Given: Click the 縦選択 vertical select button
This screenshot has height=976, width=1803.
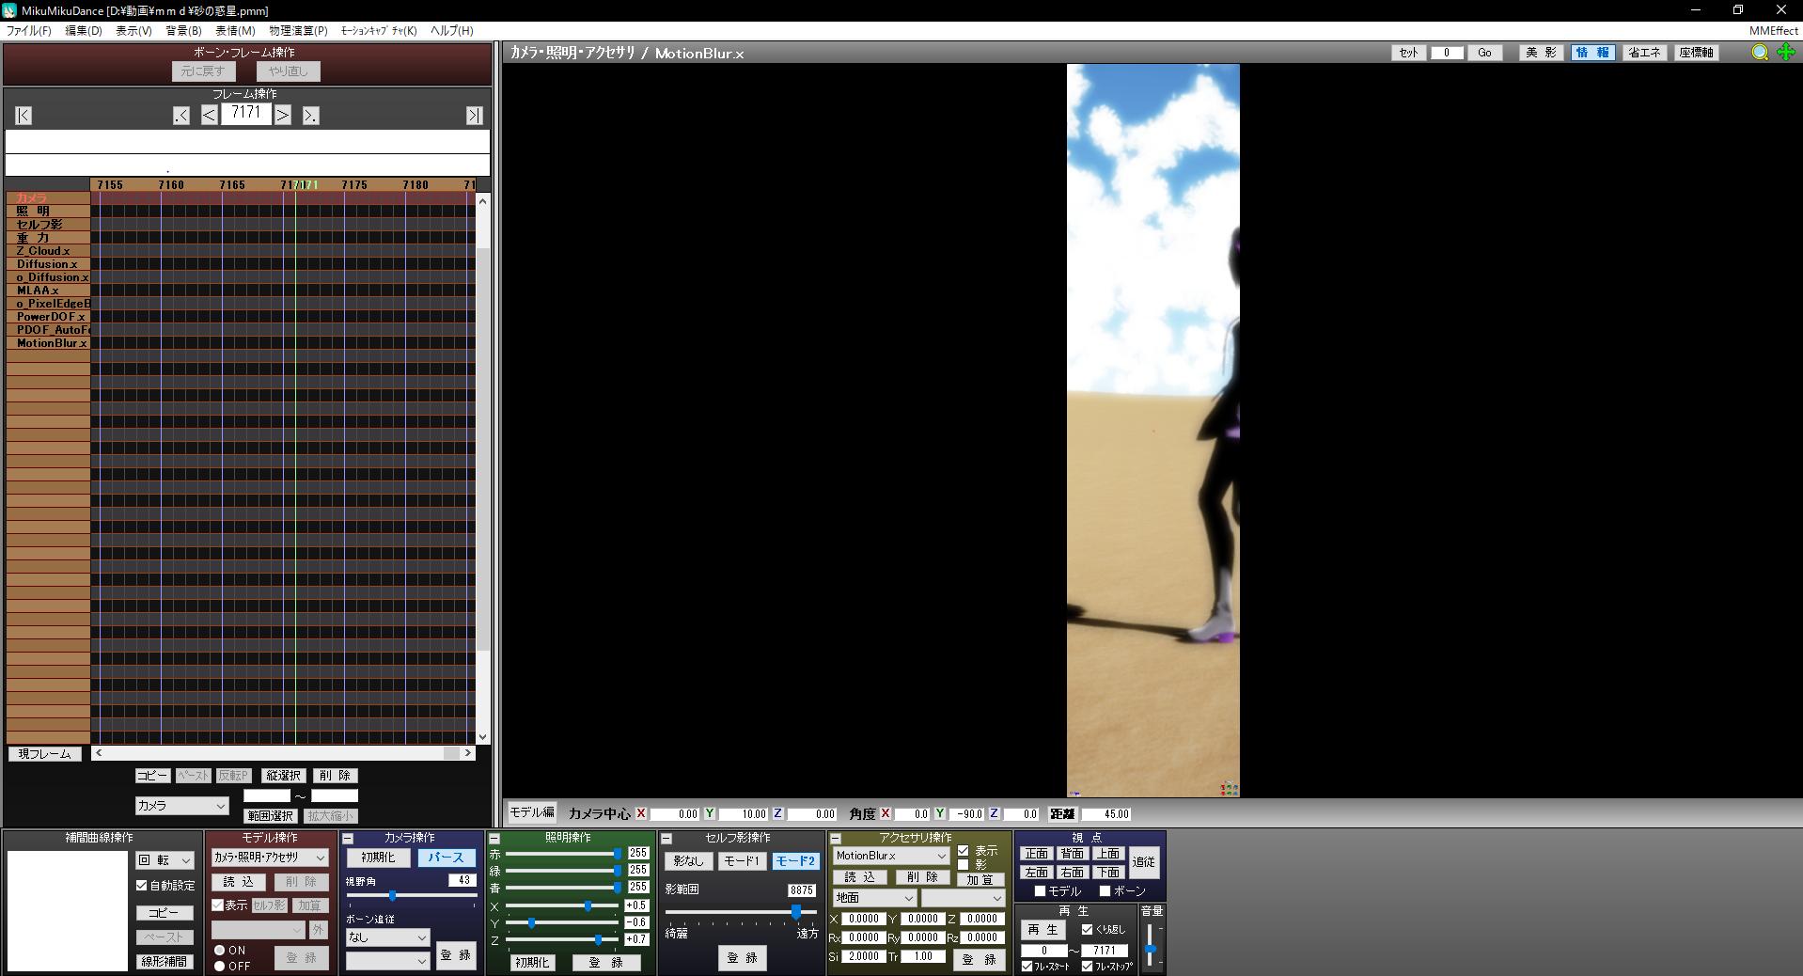Looking at the screenshot, I should click(283, 776).
